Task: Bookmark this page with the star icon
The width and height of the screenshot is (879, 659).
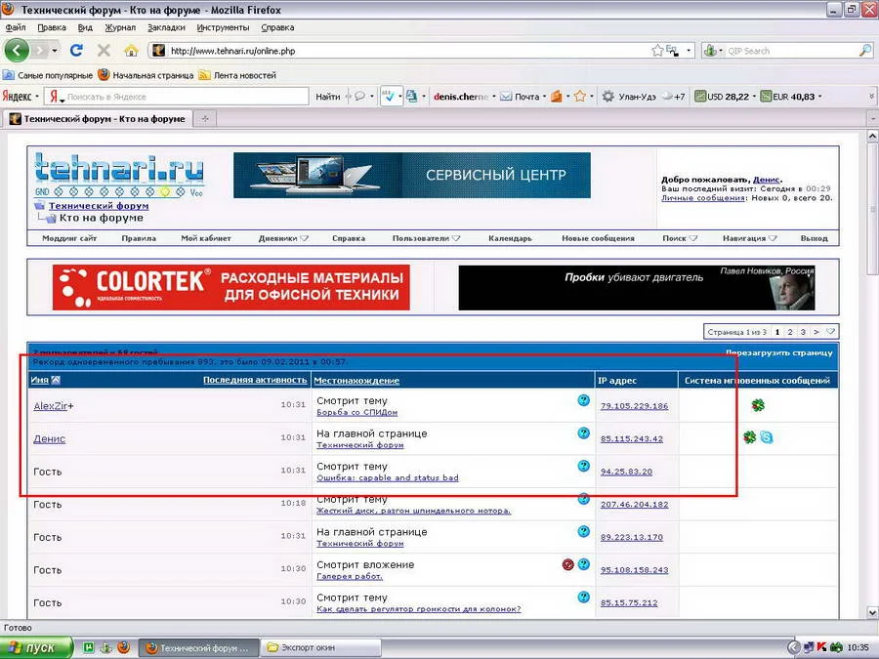Action: tap(657, 51)
